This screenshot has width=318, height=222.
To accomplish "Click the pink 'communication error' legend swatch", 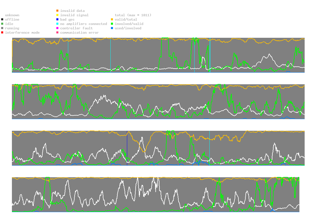I will 58,33.
